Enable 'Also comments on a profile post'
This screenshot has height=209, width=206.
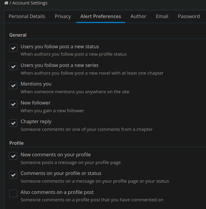[13, 193]
